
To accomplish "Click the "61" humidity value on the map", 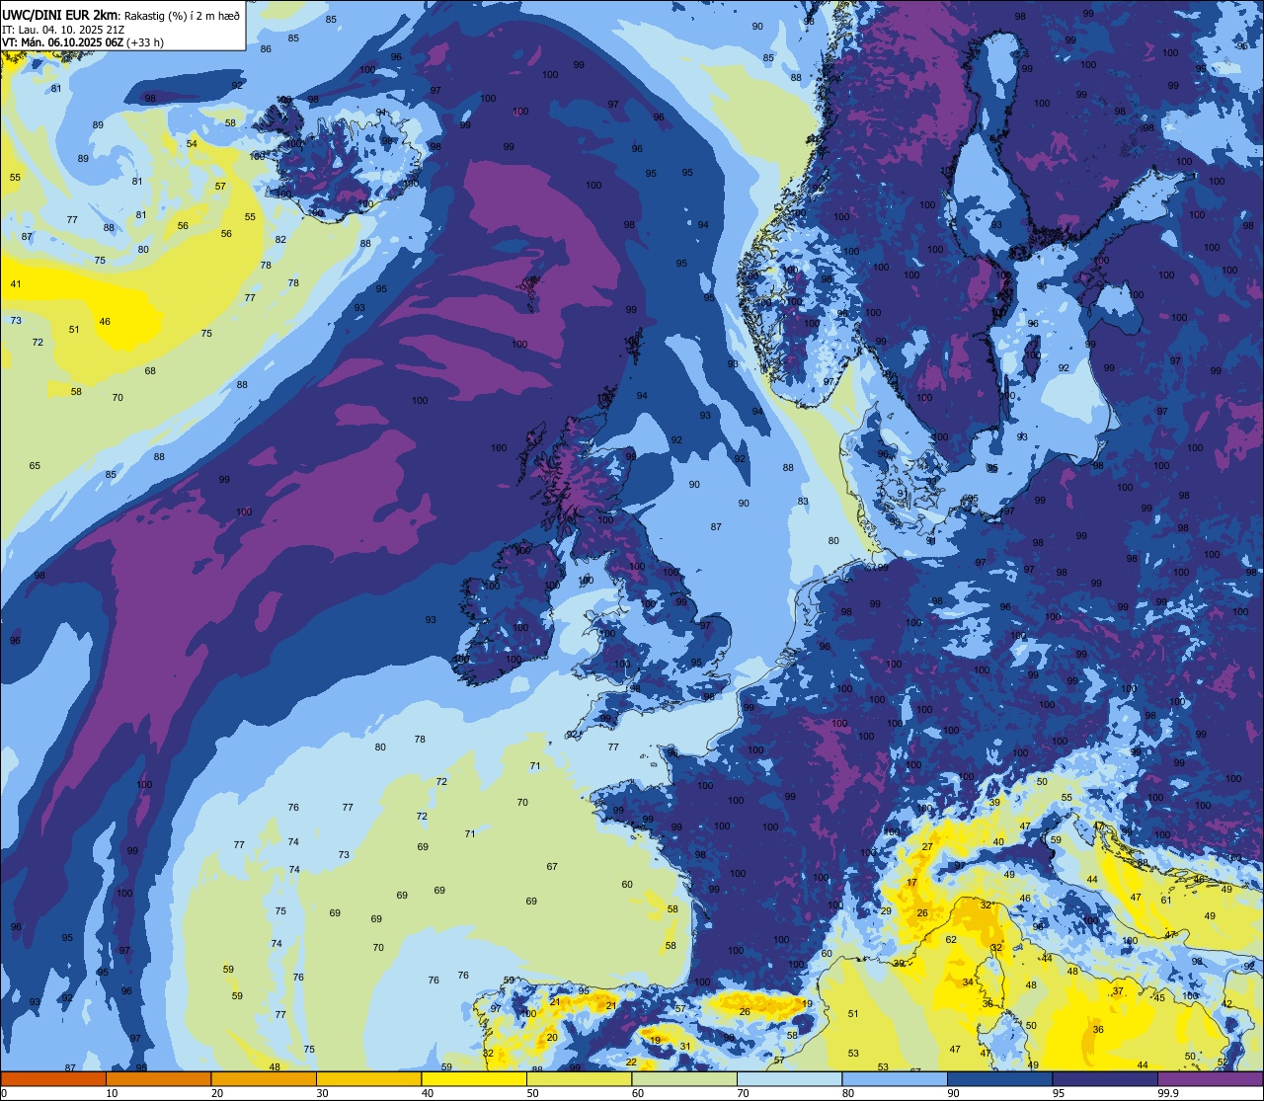I will click(1165, 901).
